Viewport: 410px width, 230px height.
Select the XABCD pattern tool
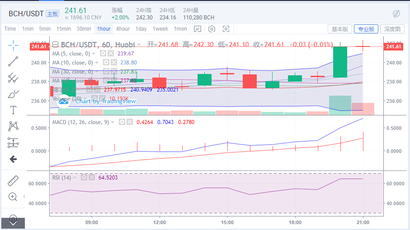click(13, 126)
